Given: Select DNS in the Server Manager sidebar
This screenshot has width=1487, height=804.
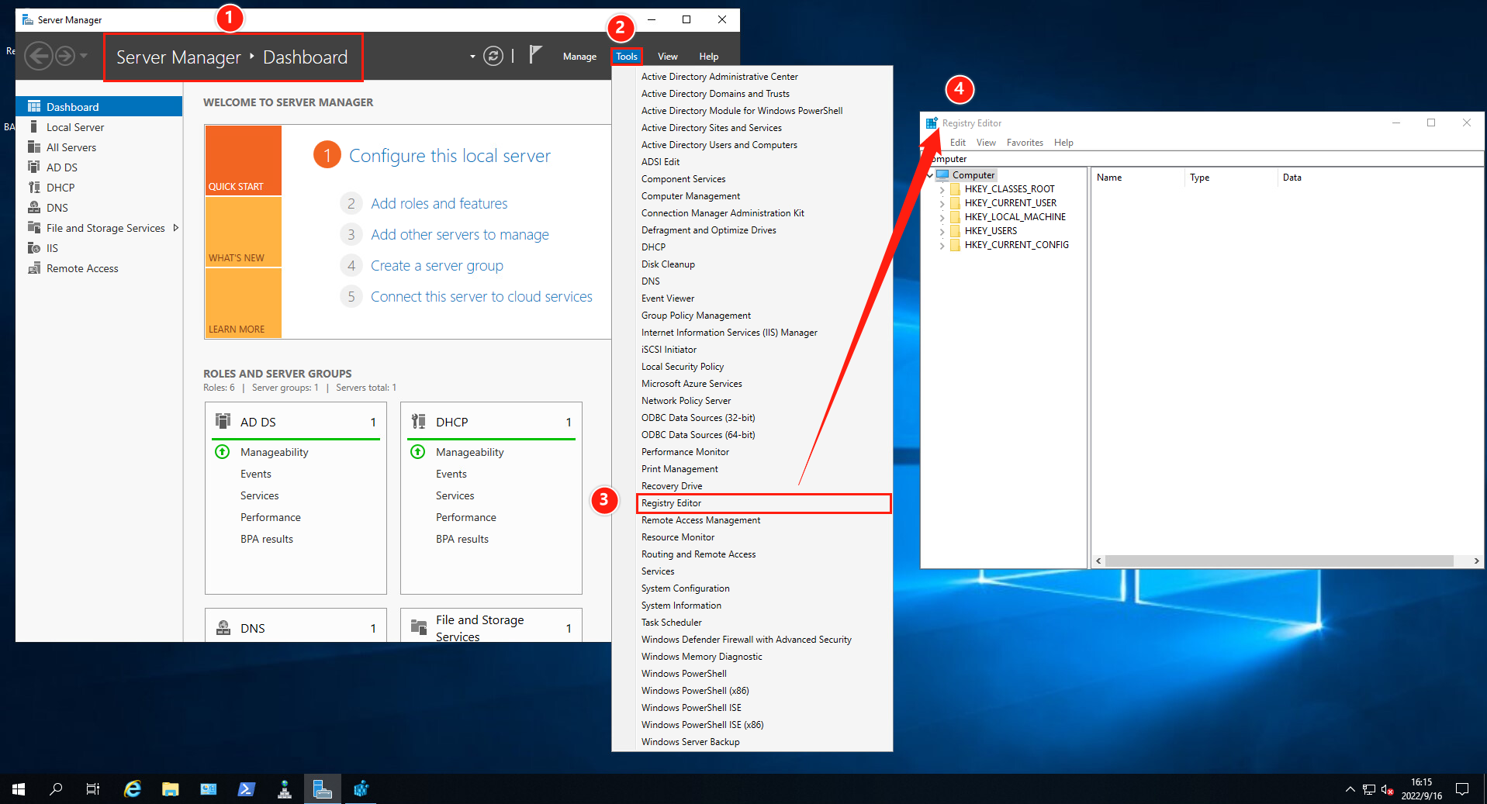Looking at the screenshot, I should [56, 207].
